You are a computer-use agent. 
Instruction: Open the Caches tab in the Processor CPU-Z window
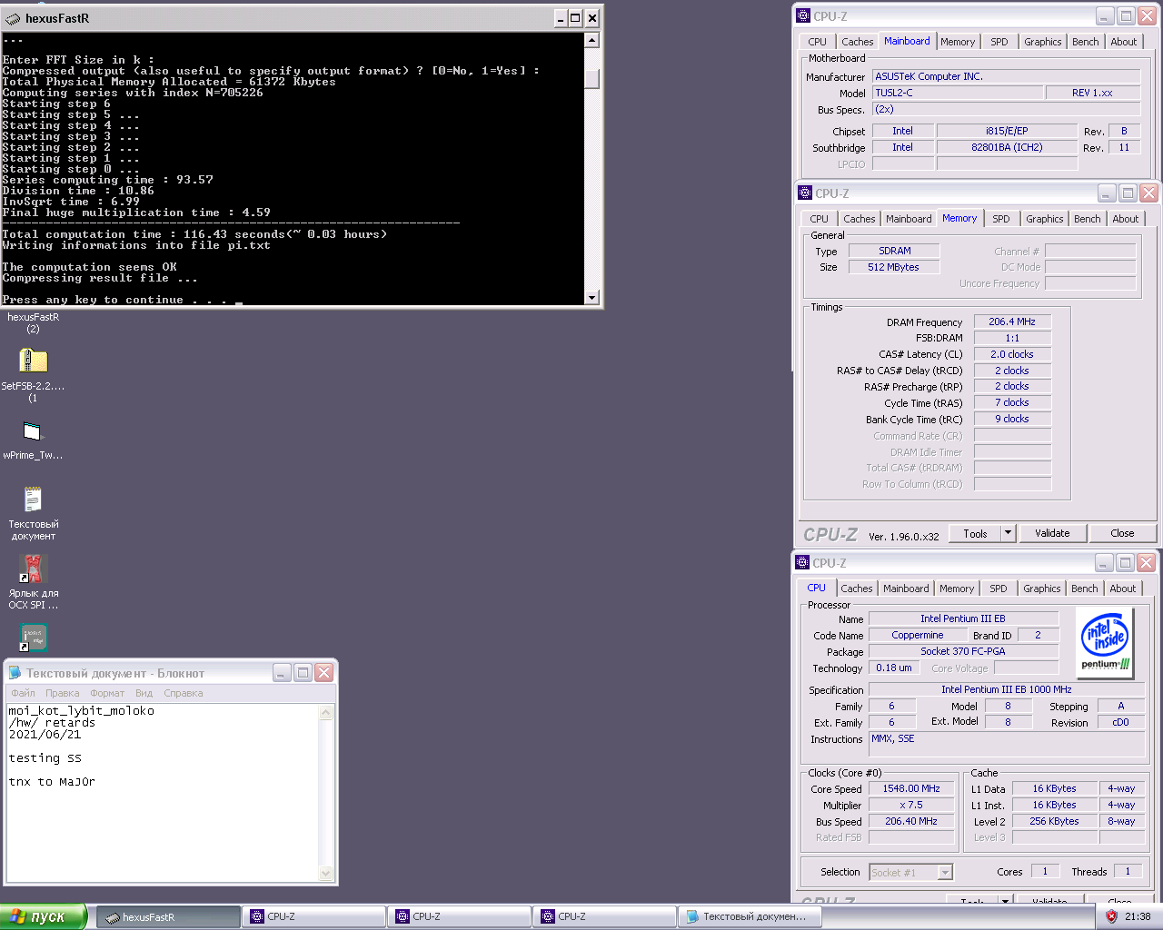click(856, 589)
